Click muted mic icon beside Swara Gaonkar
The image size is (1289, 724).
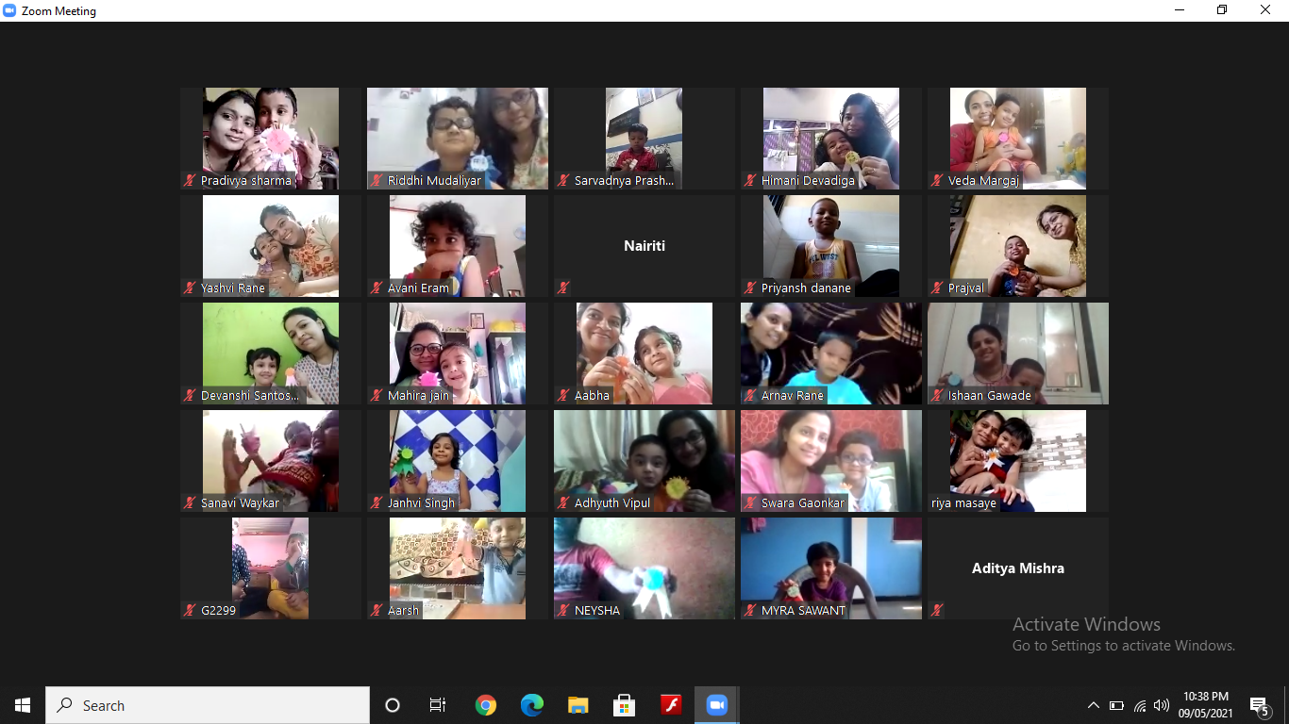coord(750,502)
